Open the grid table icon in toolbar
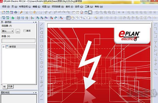158x103 pixels. tap(86, 12)
